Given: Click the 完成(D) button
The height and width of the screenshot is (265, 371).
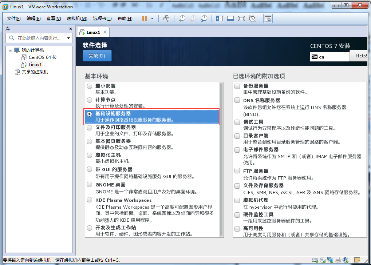Looking at the screenshot, I should [x=97, y=56].
